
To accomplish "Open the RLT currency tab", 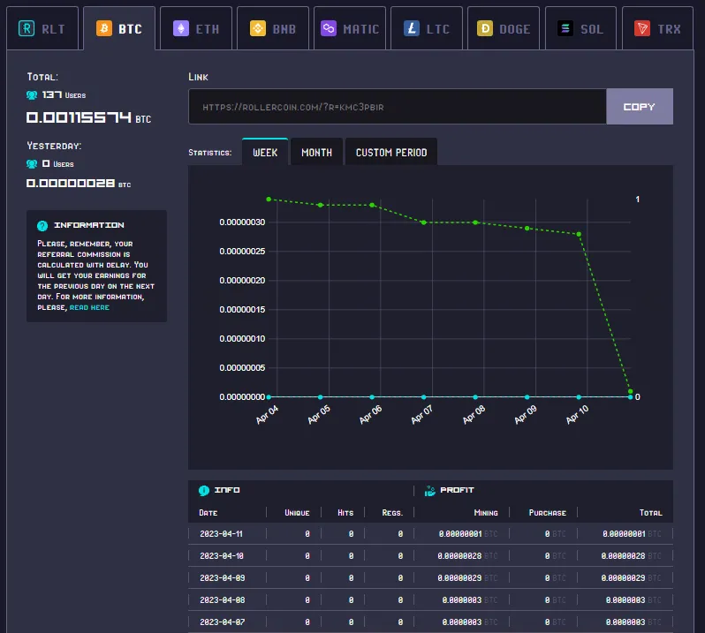I will [x=42, y=28].
